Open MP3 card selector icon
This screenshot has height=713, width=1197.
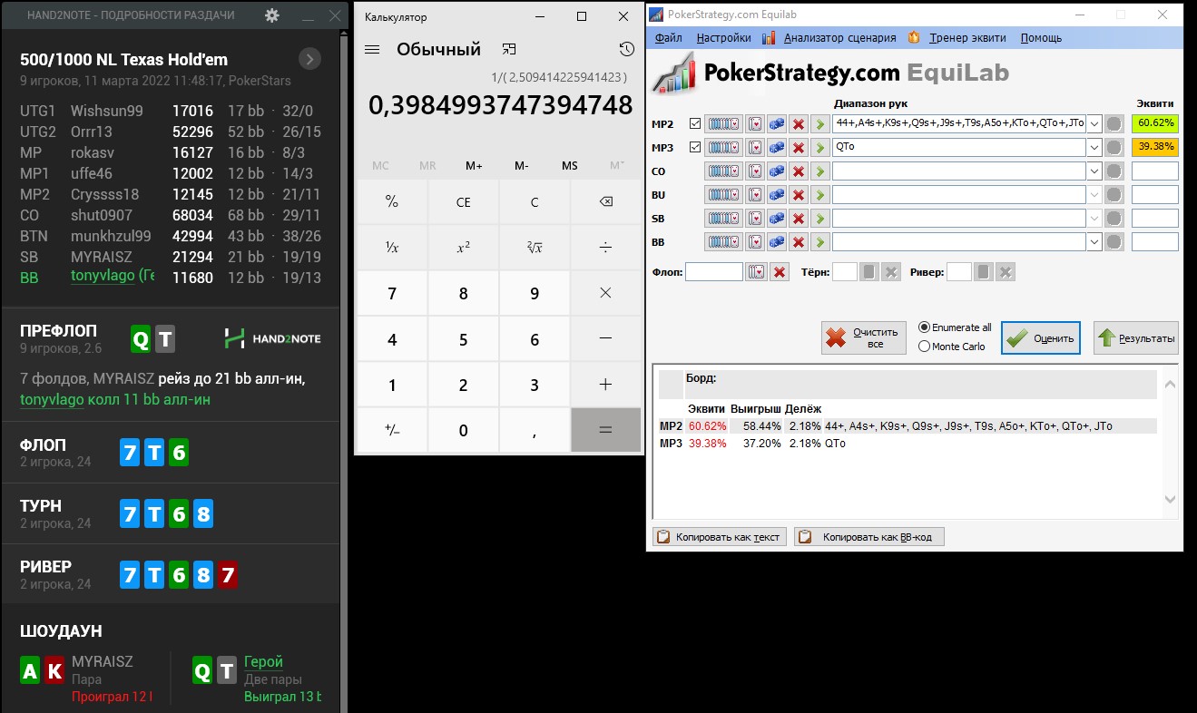coord(754,147)
